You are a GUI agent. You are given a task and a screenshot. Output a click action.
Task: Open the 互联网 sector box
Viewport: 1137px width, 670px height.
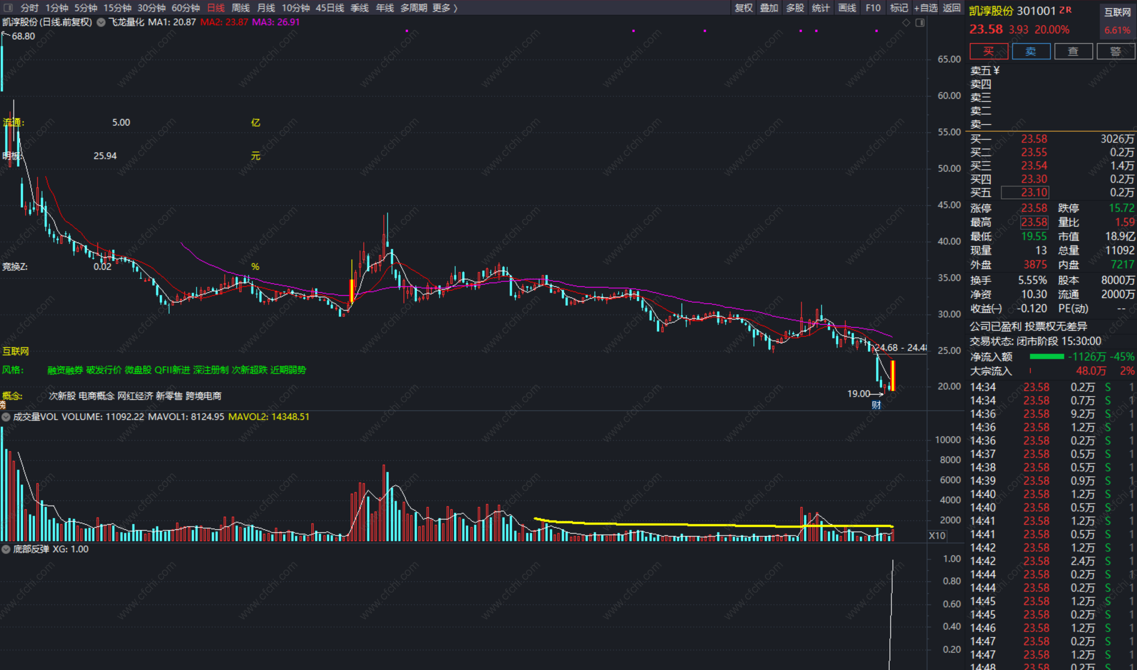click(1117, 21)
